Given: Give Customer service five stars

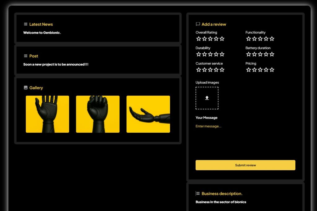Looking at the screenshot, I should [222, 70].
